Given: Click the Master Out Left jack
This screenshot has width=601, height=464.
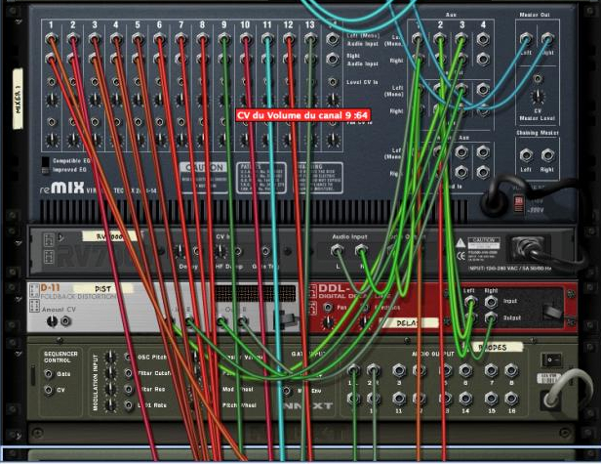Looking at the screenshot, I should 526,41.
